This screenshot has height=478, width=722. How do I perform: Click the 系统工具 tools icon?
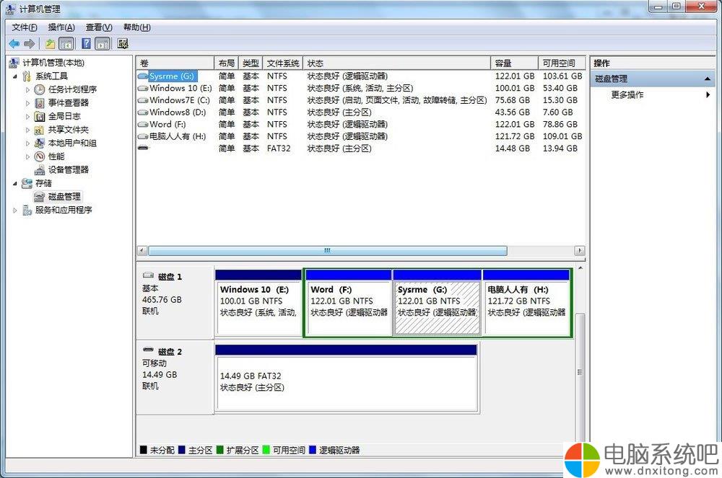pos(27,76)
